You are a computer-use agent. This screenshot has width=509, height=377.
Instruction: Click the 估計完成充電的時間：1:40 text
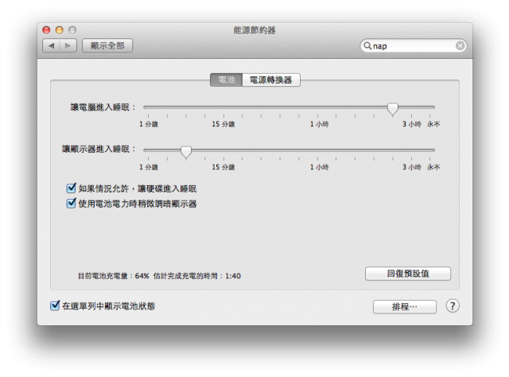[x=197, y=276]
